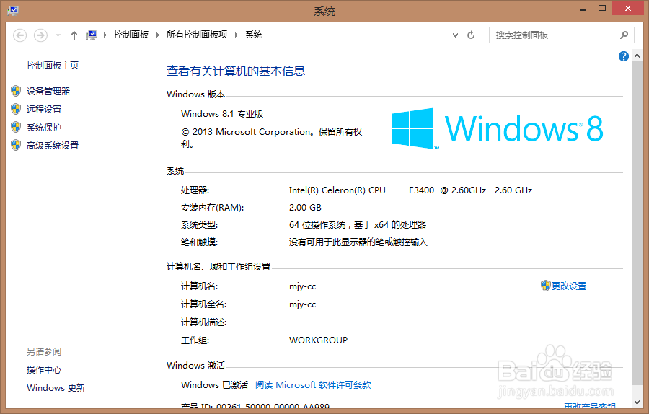The image size is (649, 414).
Task: Read the 阅读 Microsoft 软件许可条款 link
Action: click(313, 385)
